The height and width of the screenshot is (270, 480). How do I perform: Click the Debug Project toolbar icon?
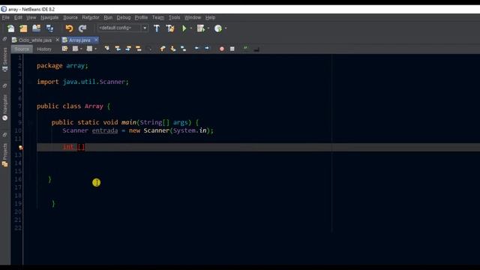coord(201,28)
